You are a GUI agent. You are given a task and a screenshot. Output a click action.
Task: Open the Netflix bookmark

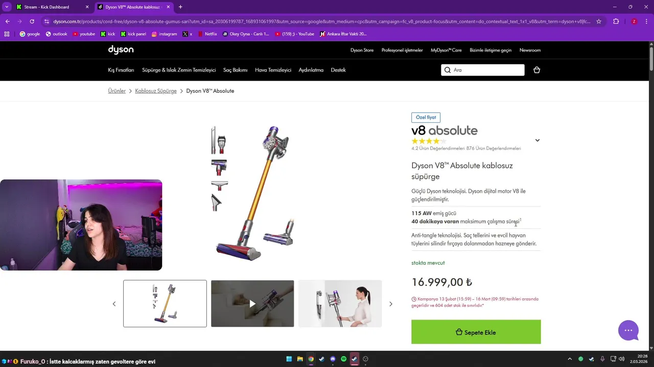coord(206,34)
